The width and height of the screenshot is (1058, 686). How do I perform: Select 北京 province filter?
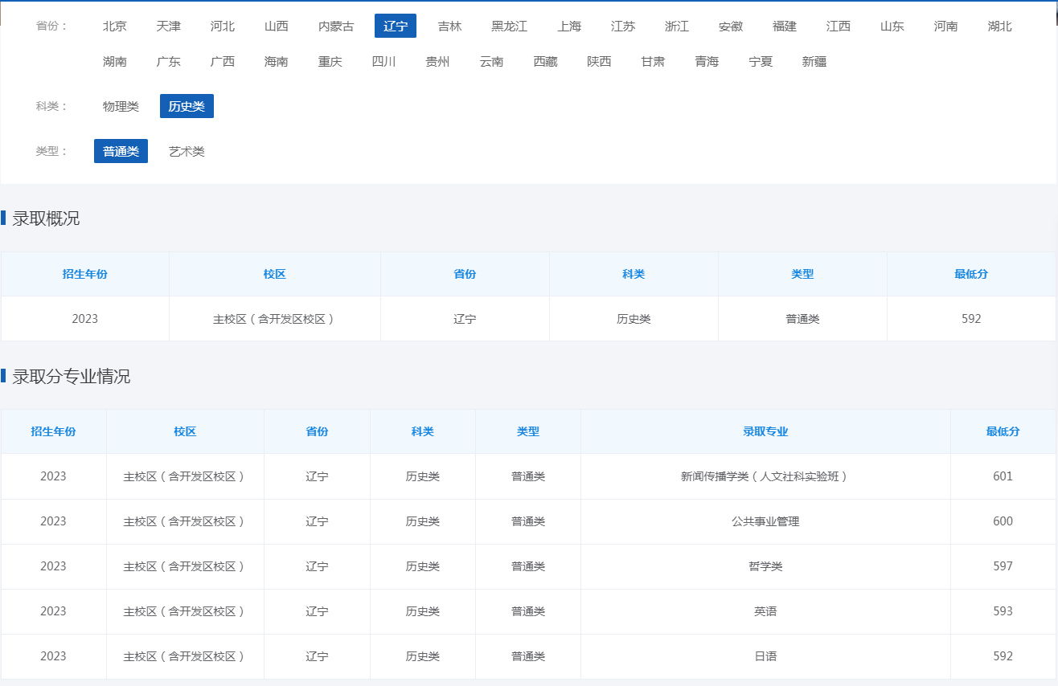point(115,27)
